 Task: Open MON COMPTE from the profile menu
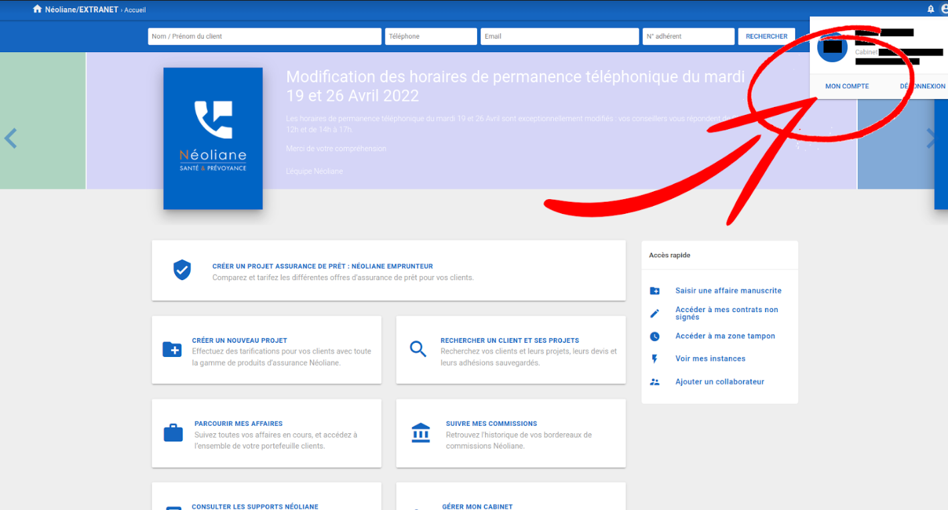click(846, 86)
